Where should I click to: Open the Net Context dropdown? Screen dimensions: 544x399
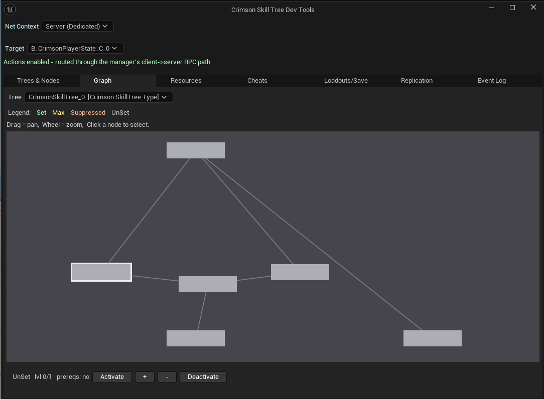(x=77, y=27)
